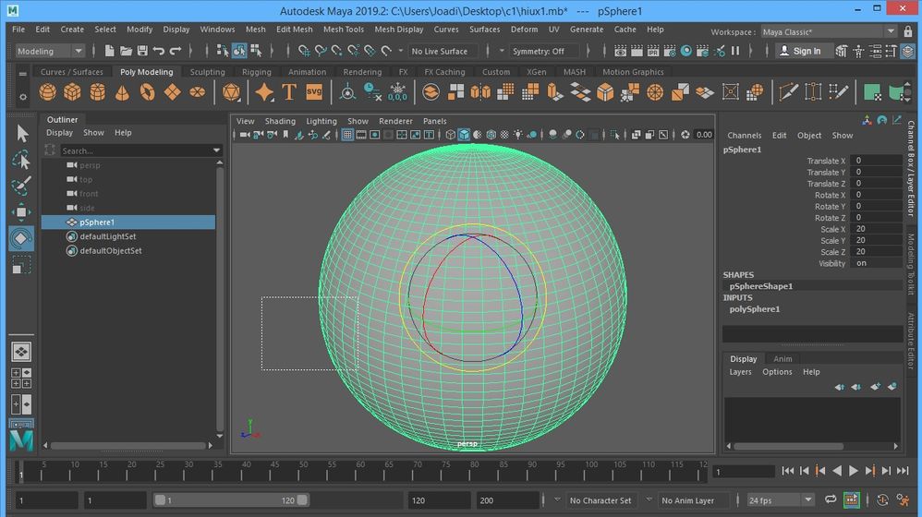Click the polygon Type text tool icon
922x517 pixels.
click(x=289, y=92)
